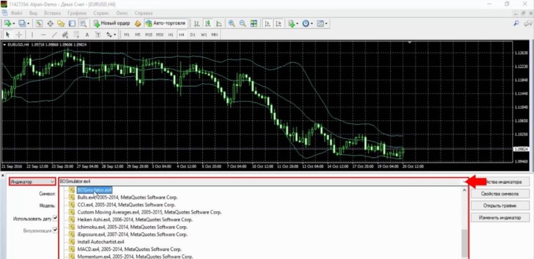Select the crosshair cursor tool
Screen dimensions: 534x259
point(19,35)
